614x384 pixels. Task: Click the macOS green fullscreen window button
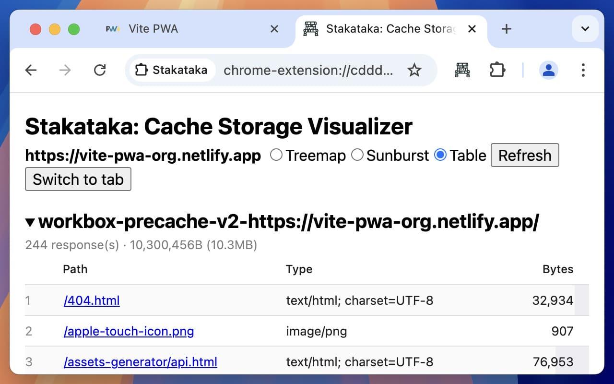tap(74, 29)
